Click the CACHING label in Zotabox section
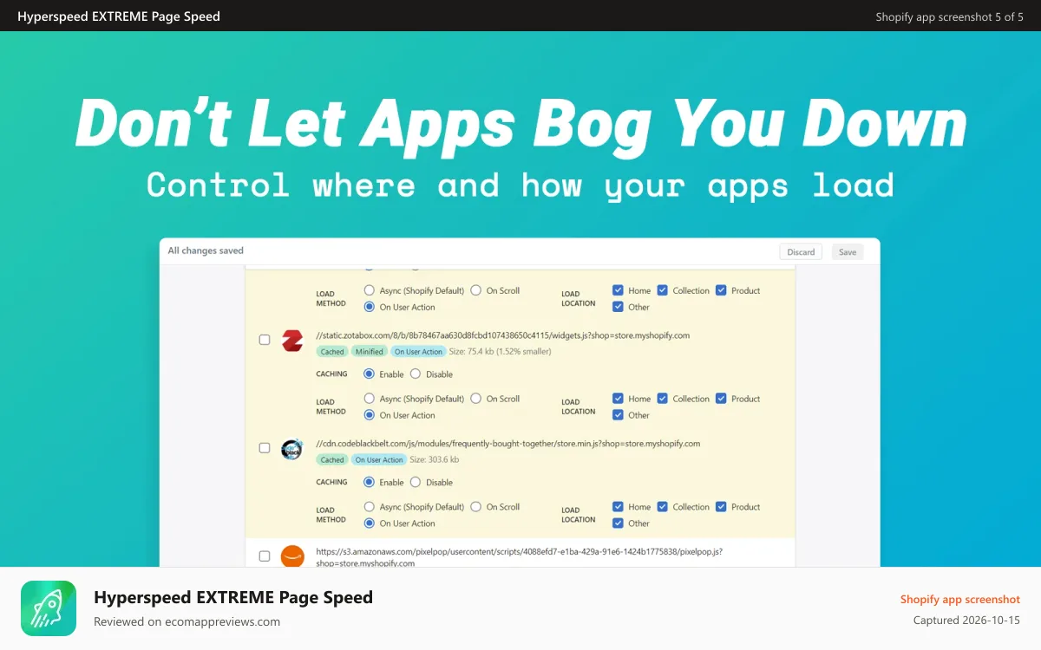This screenshot has height=650, width=1041. point(331,374)
